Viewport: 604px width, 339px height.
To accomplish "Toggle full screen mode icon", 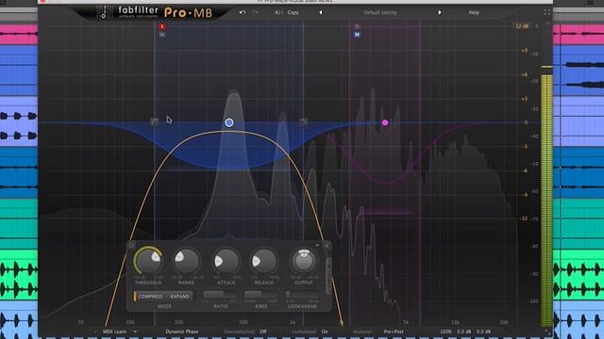I will 547,12.
